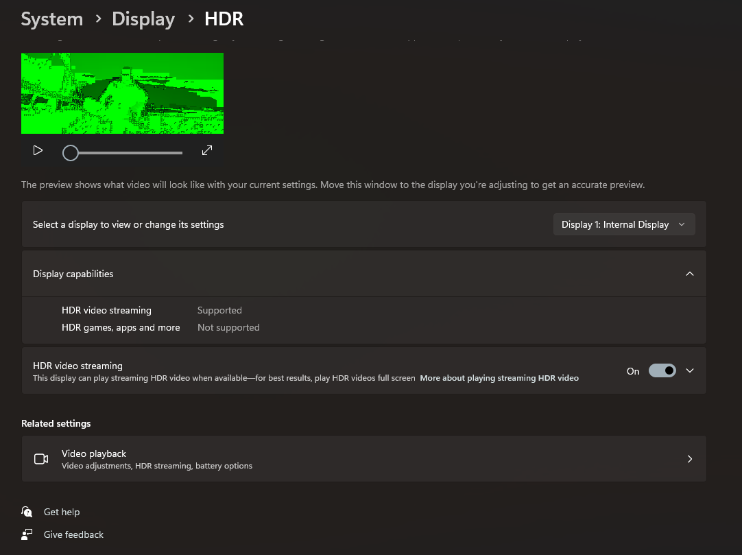Screen dimensions: 742x555
Task: Go back to System in the breadcrumb
Action: coord(51,19)
